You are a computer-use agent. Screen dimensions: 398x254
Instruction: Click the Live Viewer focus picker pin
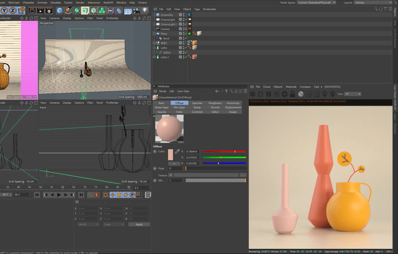324,94
